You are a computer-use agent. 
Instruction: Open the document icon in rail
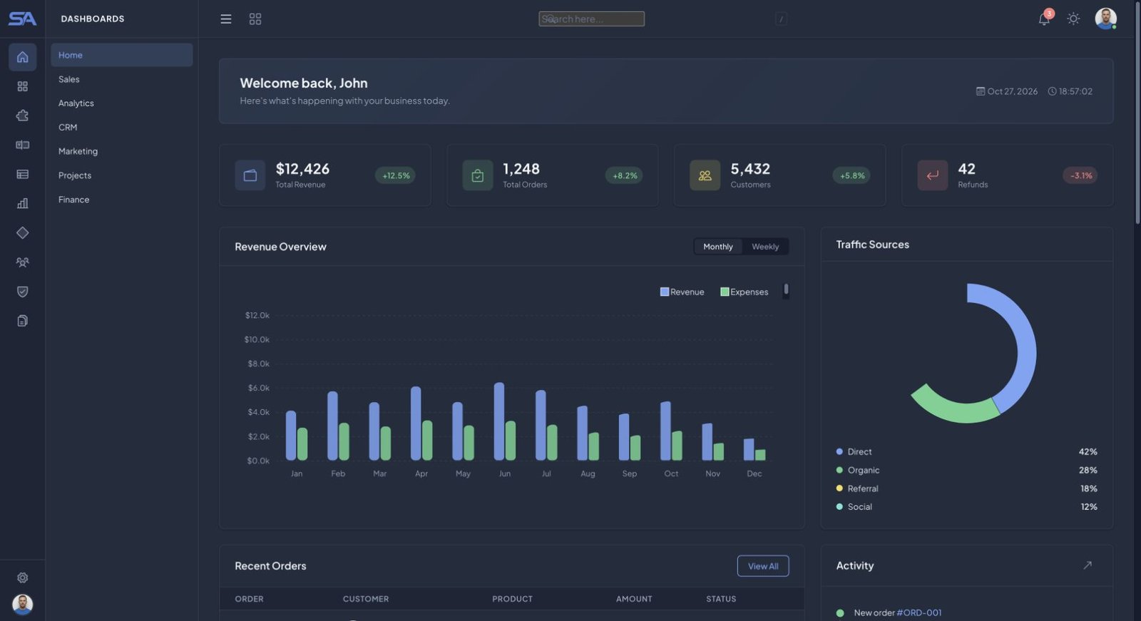pyautogui.click(x=23, y=321)
